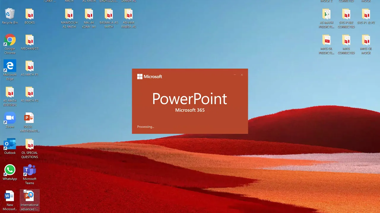Select the New Microsof... Word document
The height and width of the screenshot is (213, 380).
[10, 201]
